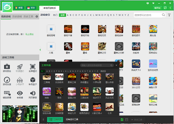Screen dimensions: 174x124
Task: Launch the rocket speed mode tool
Action: pos(20,68)
